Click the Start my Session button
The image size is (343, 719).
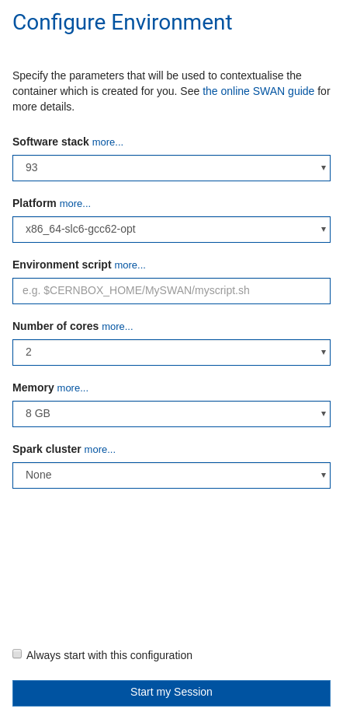click(x=171, y=693)
